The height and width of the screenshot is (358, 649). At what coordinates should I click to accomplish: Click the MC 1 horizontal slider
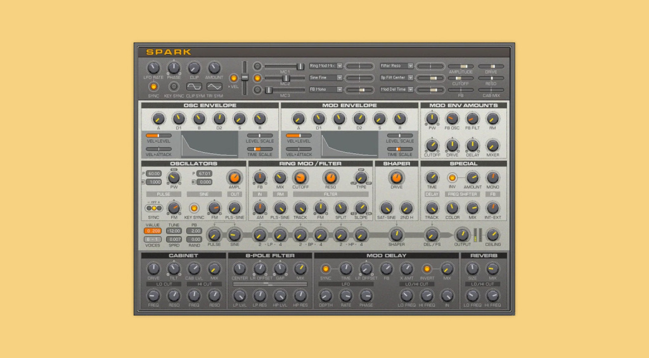285,67
